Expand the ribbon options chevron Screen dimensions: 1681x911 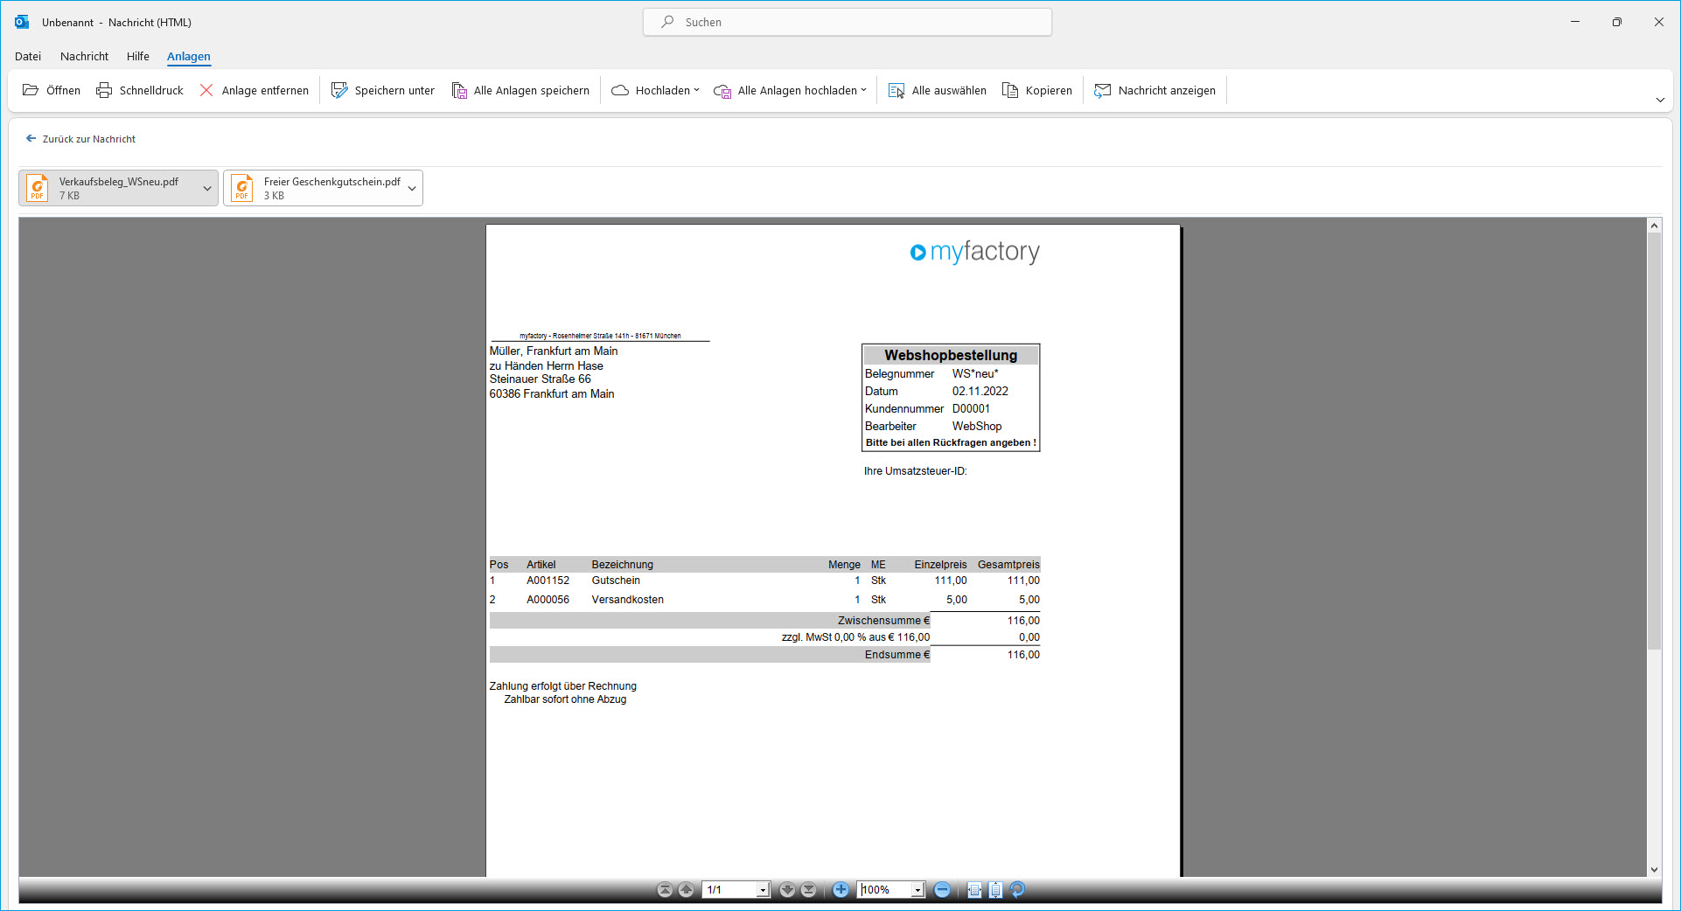click(1660, 100)
